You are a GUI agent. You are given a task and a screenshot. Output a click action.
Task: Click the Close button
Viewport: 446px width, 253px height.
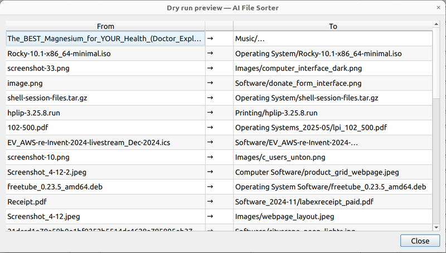coord(416,241)
